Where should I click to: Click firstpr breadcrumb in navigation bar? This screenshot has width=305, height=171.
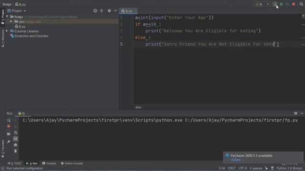[x=7, y=4]
